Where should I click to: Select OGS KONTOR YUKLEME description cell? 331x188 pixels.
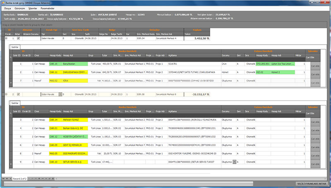[x=194, y=153]
